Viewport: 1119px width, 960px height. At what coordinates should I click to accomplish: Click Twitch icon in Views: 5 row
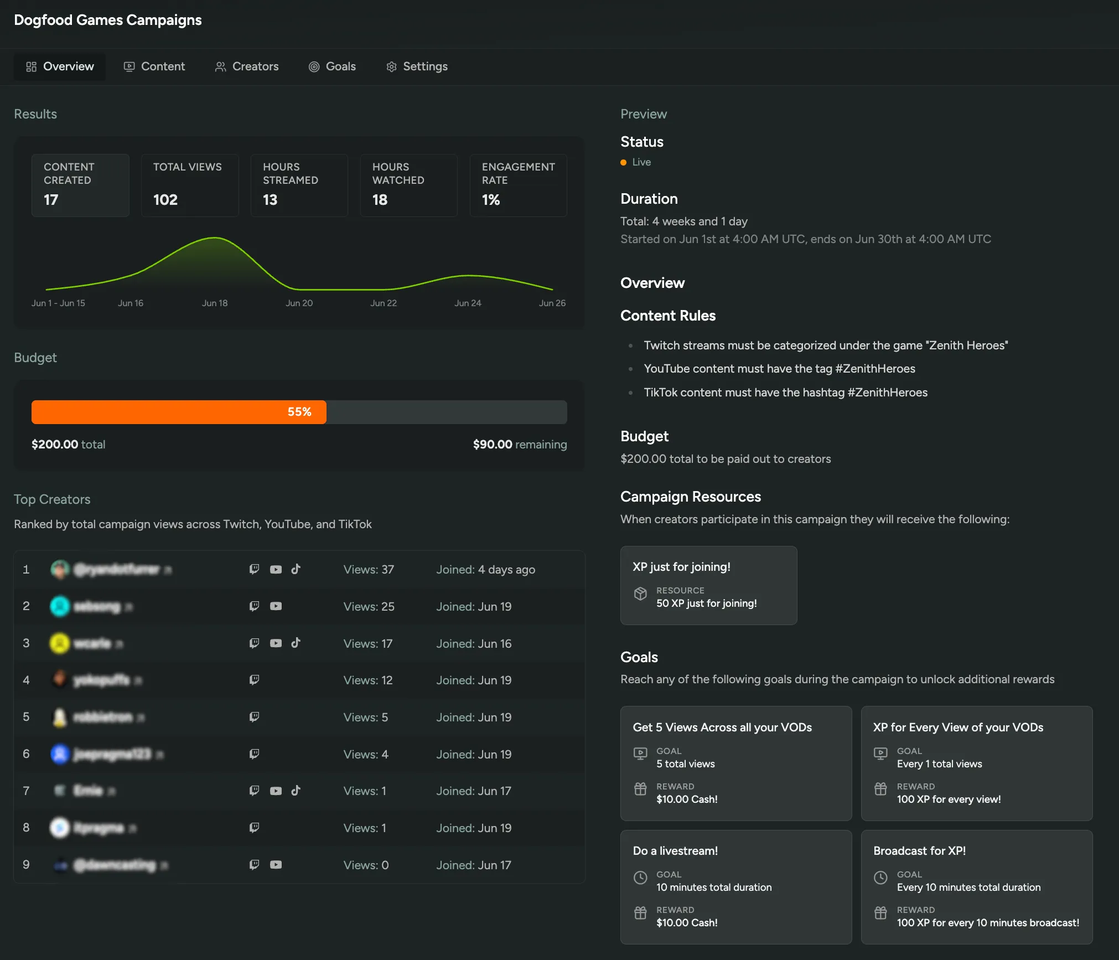pyautogui.click(x=254, y=717)
